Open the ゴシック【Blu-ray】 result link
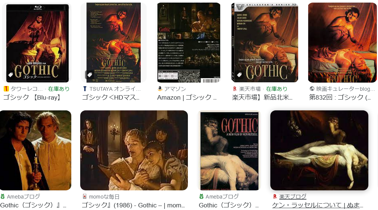Viewport: 378px width, 210px height. tap(32, 97)
